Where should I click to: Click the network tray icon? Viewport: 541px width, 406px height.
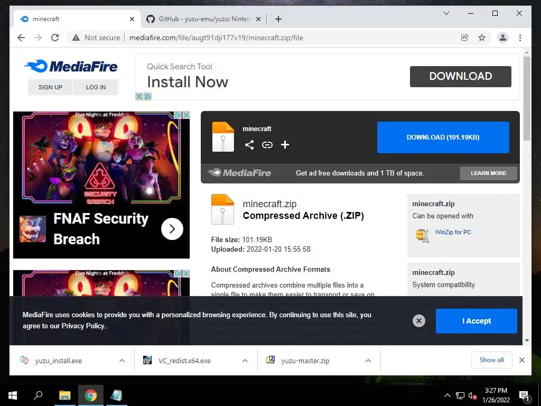pos(460,395)
